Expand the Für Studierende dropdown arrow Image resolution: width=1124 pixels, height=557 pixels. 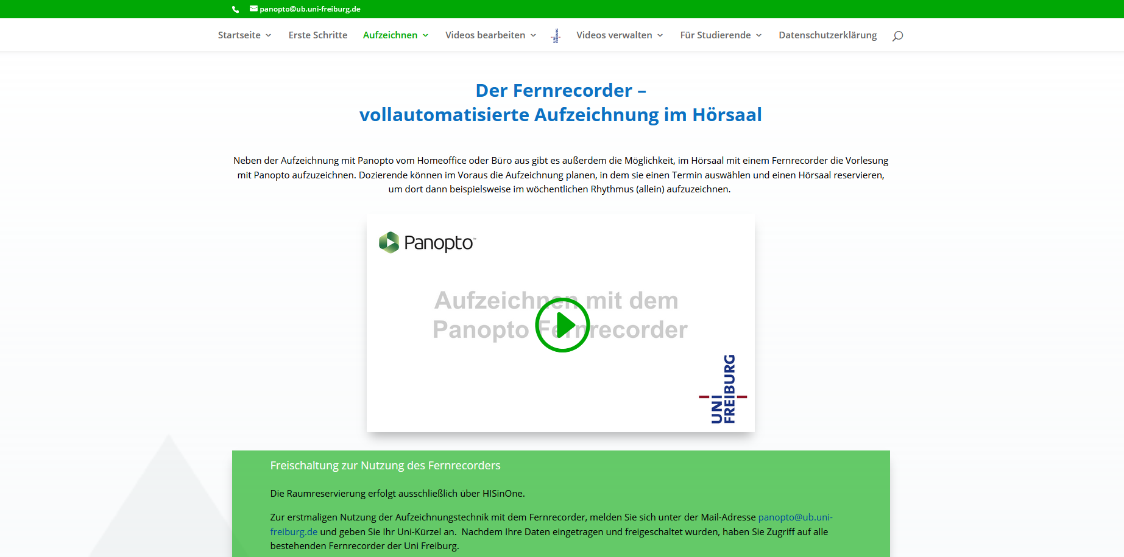coord(759,35)
